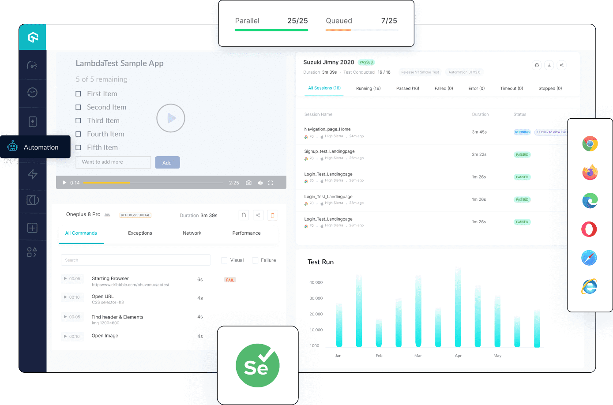Check the Third Item checkbox
Viewport: 613px width, 405px height.
(x=78, y=120)
